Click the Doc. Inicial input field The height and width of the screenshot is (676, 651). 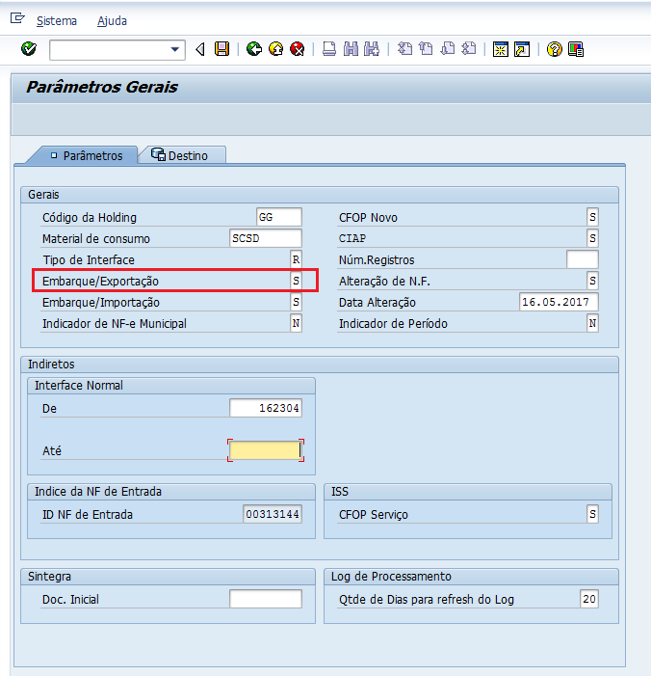(265, 599)
